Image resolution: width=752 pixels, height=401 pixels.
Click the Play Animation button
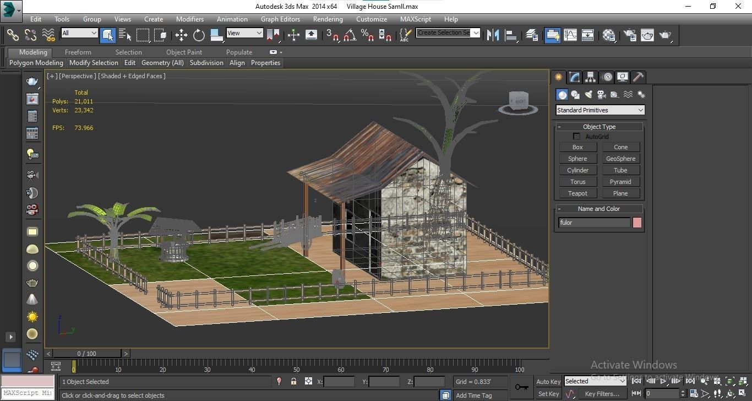click(664, 381)
